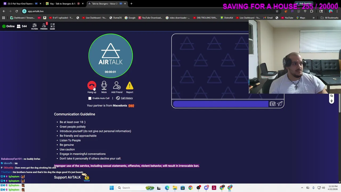341x192 pixels.
Task: Open OBS Studio from the taskbar
Action: [198, 188]
